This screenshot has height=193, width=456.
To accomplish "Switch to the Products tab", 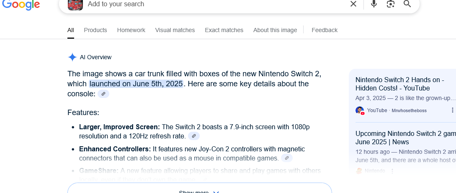I will click(x=95, y=30).
